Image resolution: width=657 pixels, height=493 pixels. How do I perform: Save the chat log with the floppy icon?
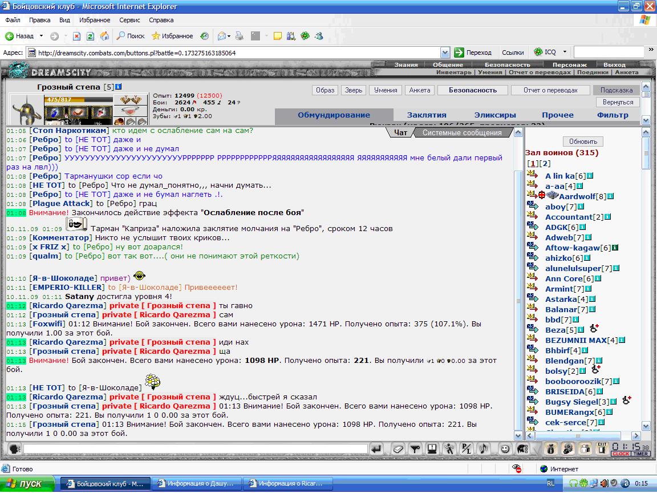[x=432, y=449]
